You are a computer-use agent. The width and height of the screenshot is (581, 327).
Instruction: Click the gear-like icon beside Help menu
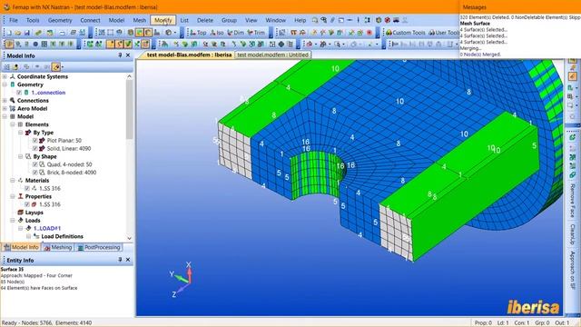pos(379,20)
